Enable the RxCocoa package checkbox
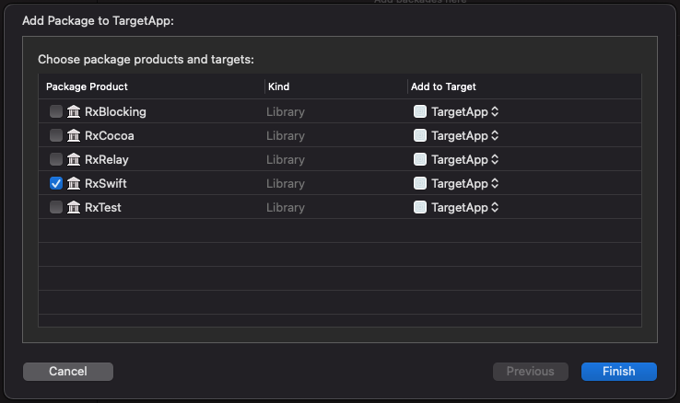680x403 pixels. click(x=56, y=135)
